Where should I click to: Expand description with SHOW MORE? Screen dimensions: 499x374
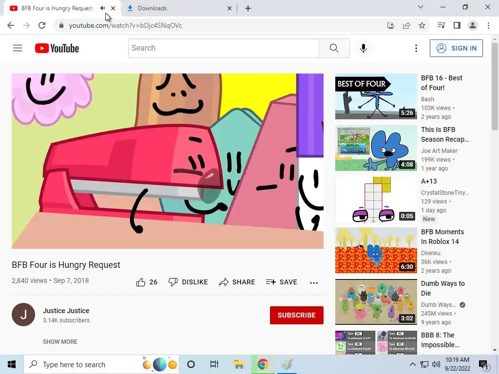(x=60, y=341)
